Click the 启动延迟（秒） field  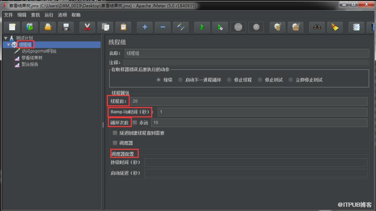tap(256, 173)
